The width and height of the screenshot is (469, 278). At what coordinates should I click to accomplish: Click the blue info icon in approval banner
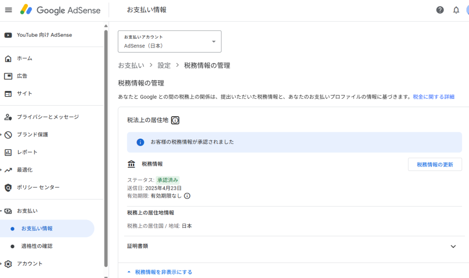140,143
